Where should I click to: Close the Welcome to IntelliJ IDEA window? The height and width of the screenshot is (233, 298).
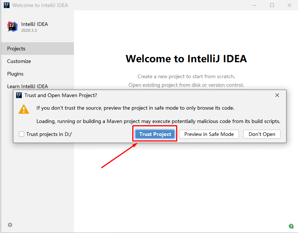coord(289,5)
